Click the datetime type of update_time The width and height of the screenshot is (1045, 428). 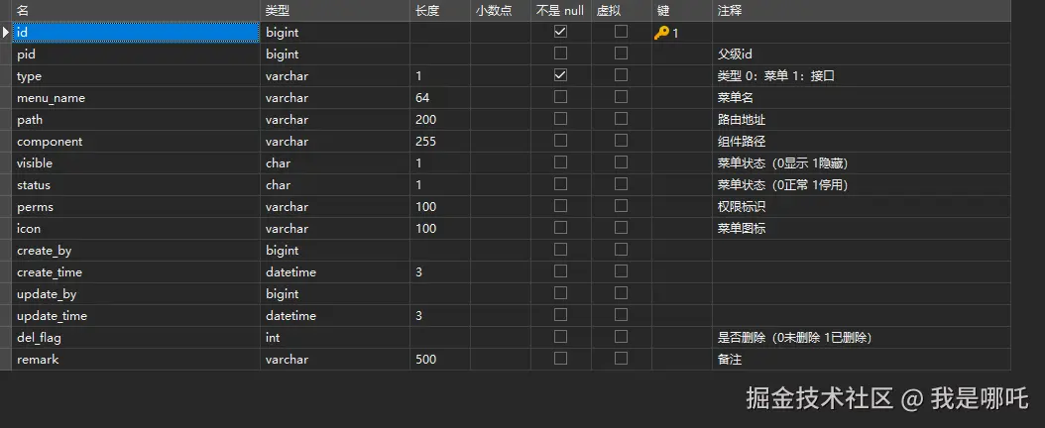point(335,315)
